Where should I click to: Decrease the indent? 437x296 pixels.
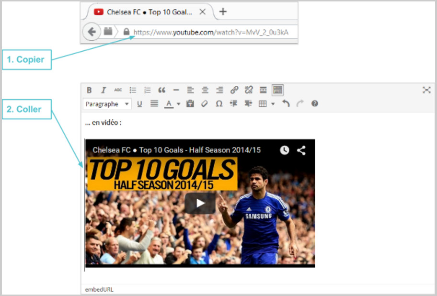(233, 103)
